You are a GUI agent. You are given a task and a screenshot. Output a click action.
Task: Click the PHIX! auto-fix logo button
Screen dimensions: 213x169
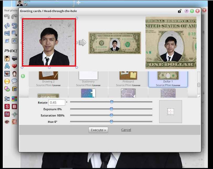click(11, 51)
